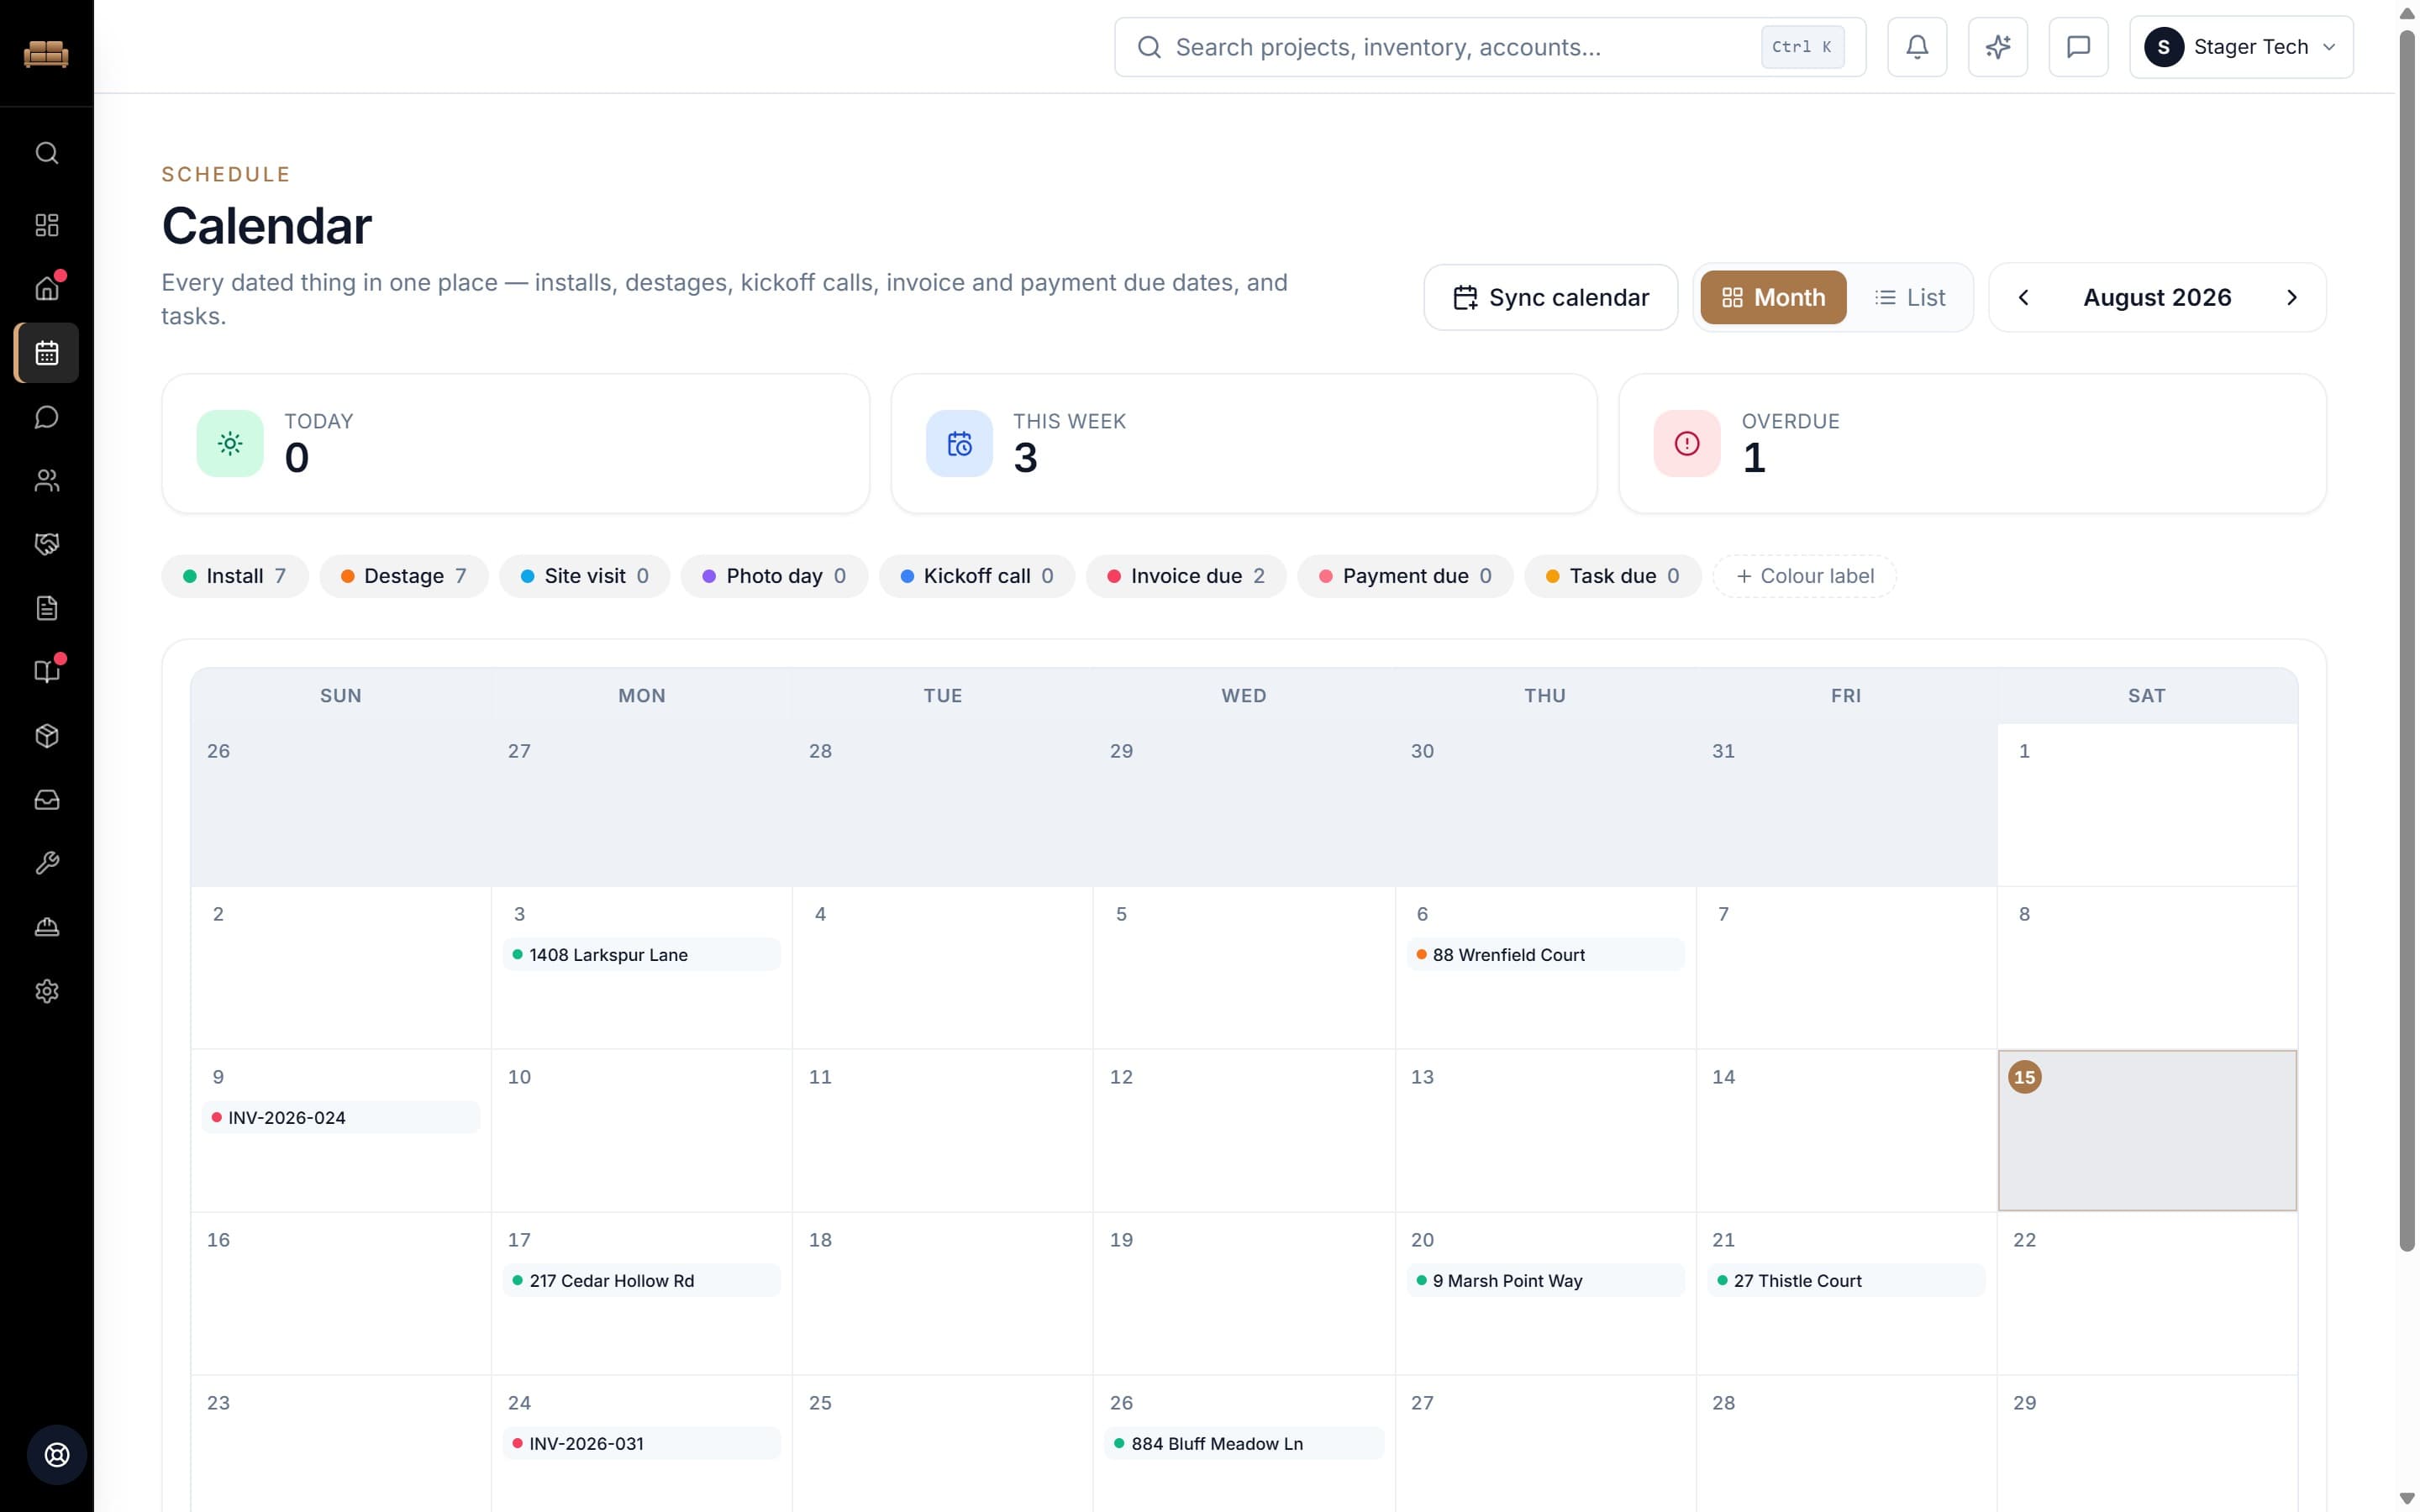Open the INV-2026-024 invoice event
The height and width of the screenshot is (1512, 2420).
(x=340, y=1117)
